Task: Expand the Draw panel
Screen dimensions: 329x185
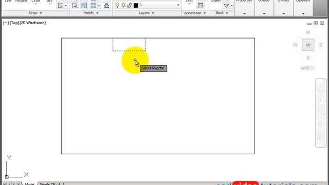Action: (35, 13)
